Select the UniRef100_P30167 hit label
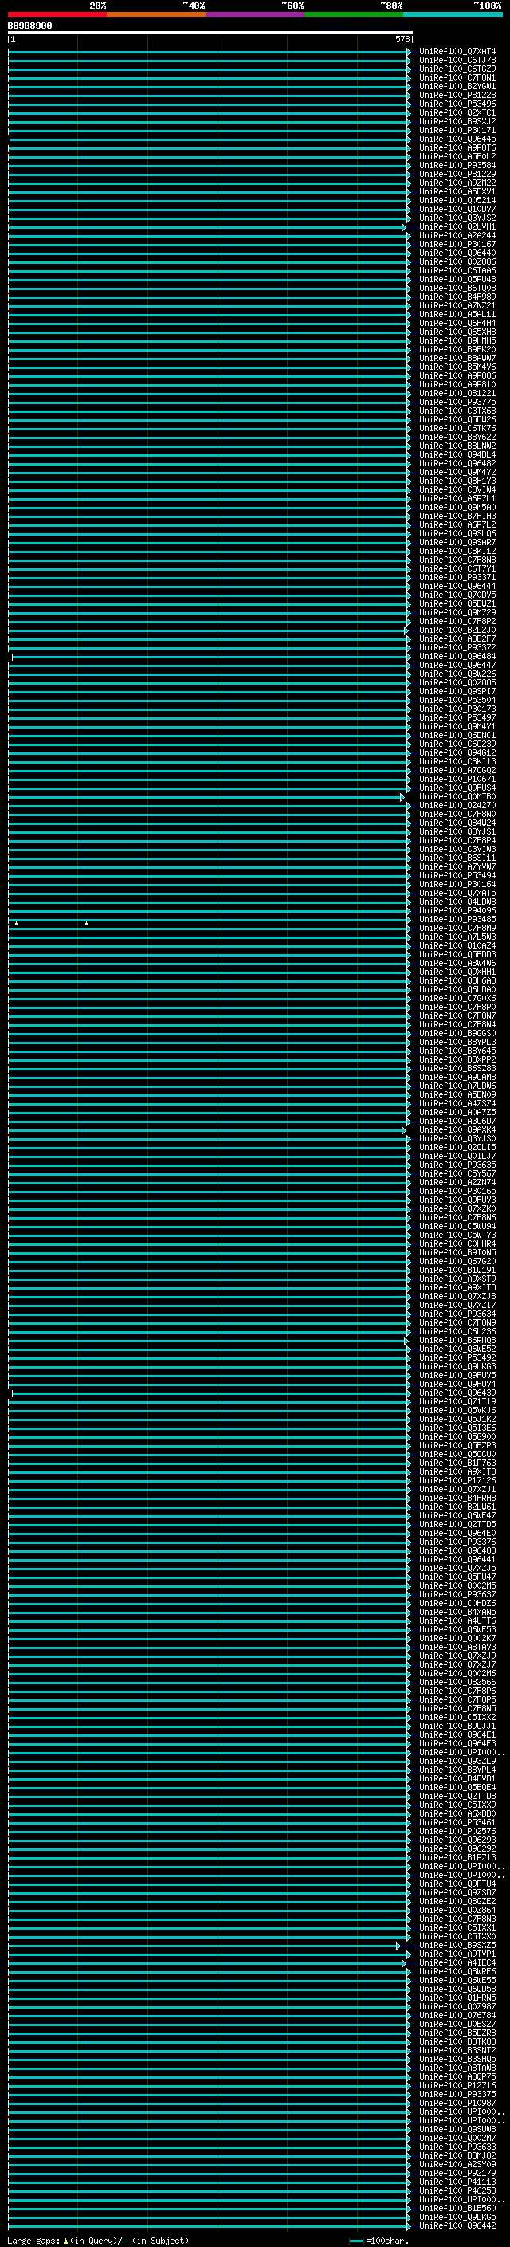This screenshot has height=2247, width=510. [457, 244]
